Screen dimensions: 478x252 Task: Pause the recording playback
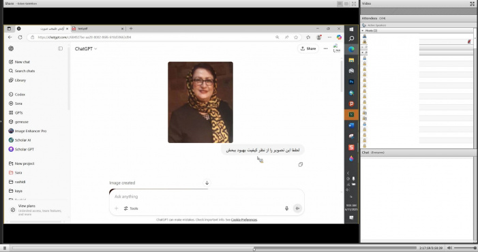point(5,248)
